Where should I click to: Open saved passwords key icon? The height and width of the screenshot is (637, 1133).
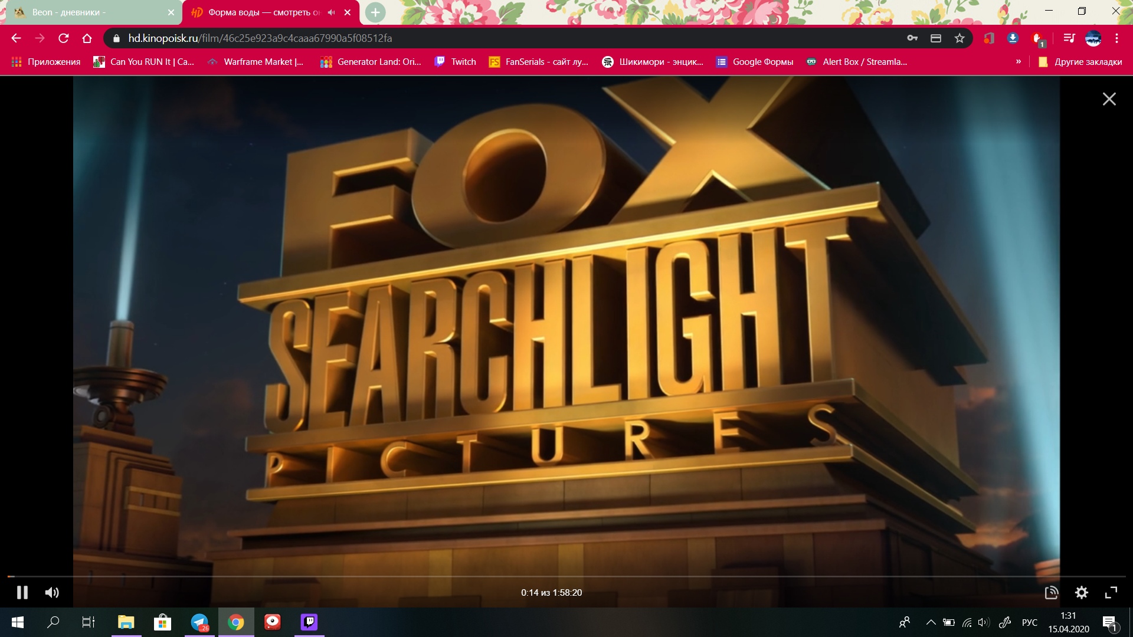point(912,38)
